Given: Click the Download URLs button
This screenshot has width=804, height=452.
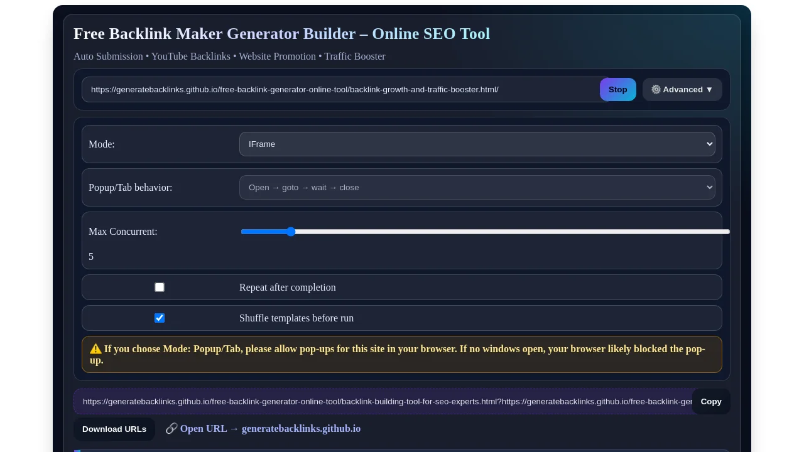Looking at the screenshot, I should pyautogui.click(x=114, y=429).
